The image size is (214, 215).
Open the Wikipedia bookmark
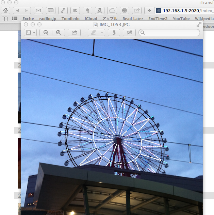click(x=204, y=19)
